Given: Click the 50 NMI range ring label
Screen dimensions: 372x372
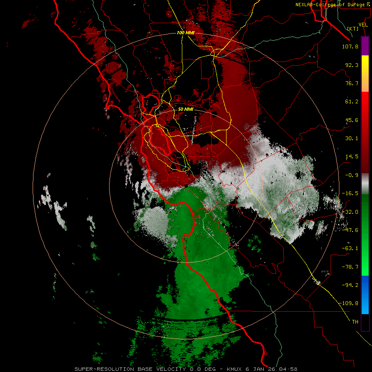Looking at the screenshot, I should pos(186,109).
